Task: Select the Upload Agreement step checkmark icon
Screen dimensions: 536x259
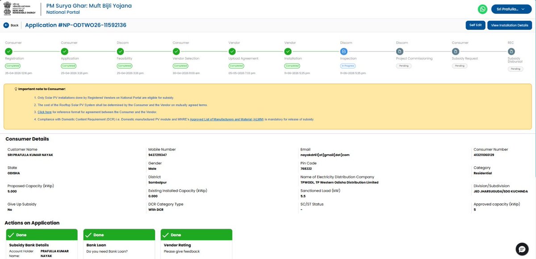Action: click(x=232, y=51)
